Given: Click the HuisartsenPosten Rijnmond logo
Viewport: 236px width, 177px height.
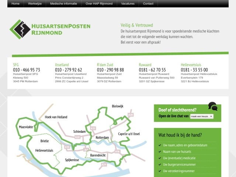Looking at the screenshot, I should pyautogui.click(x=50, y=29).
